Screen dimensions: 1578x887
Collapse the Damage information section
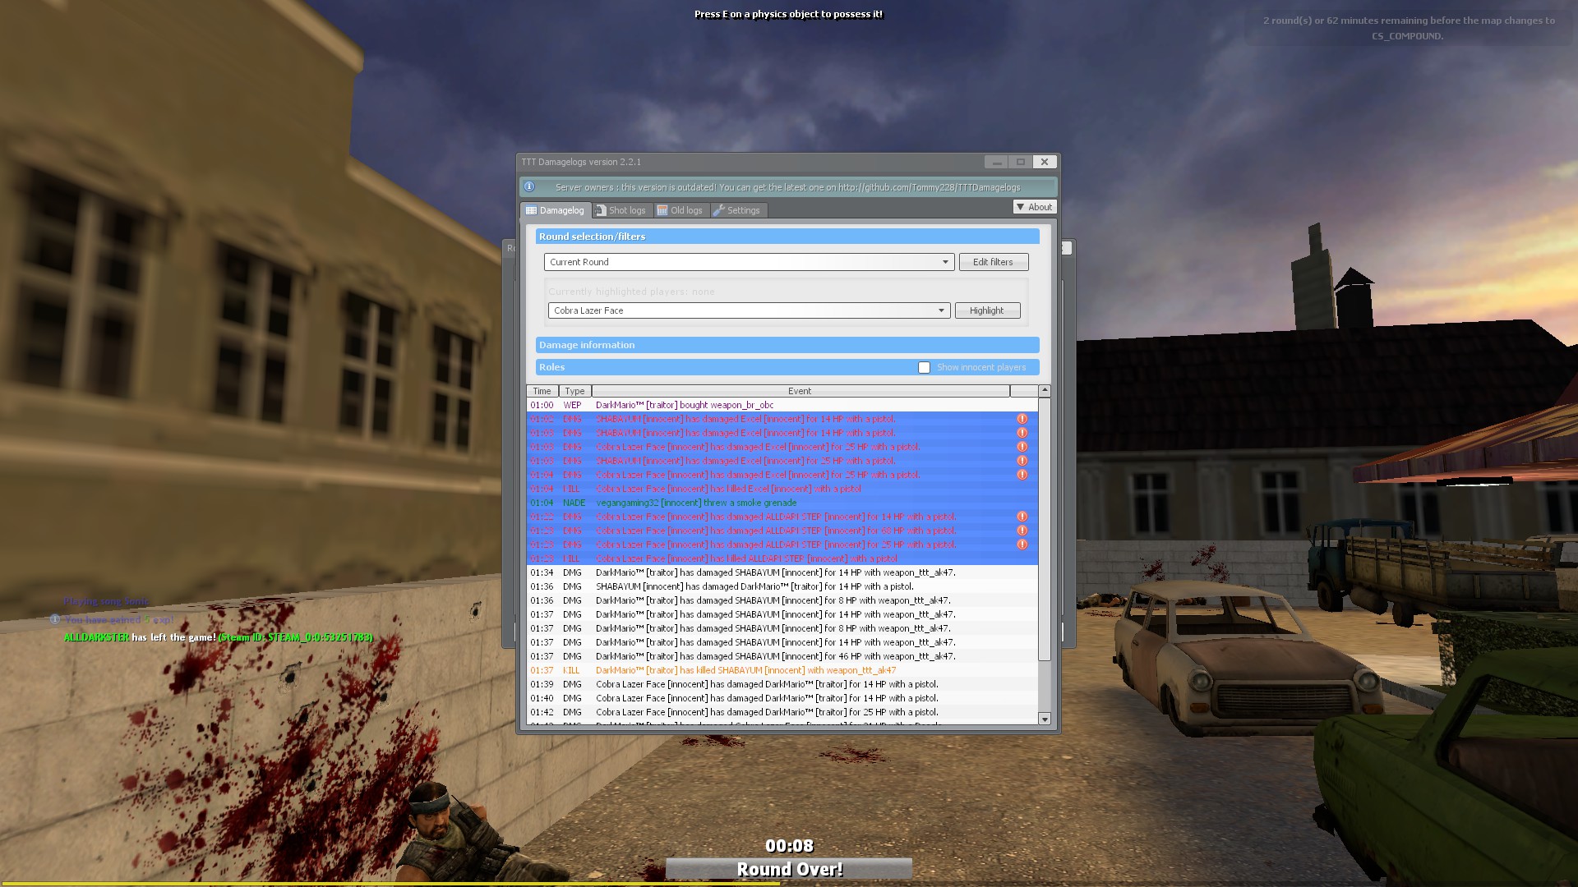pos(787,345)
